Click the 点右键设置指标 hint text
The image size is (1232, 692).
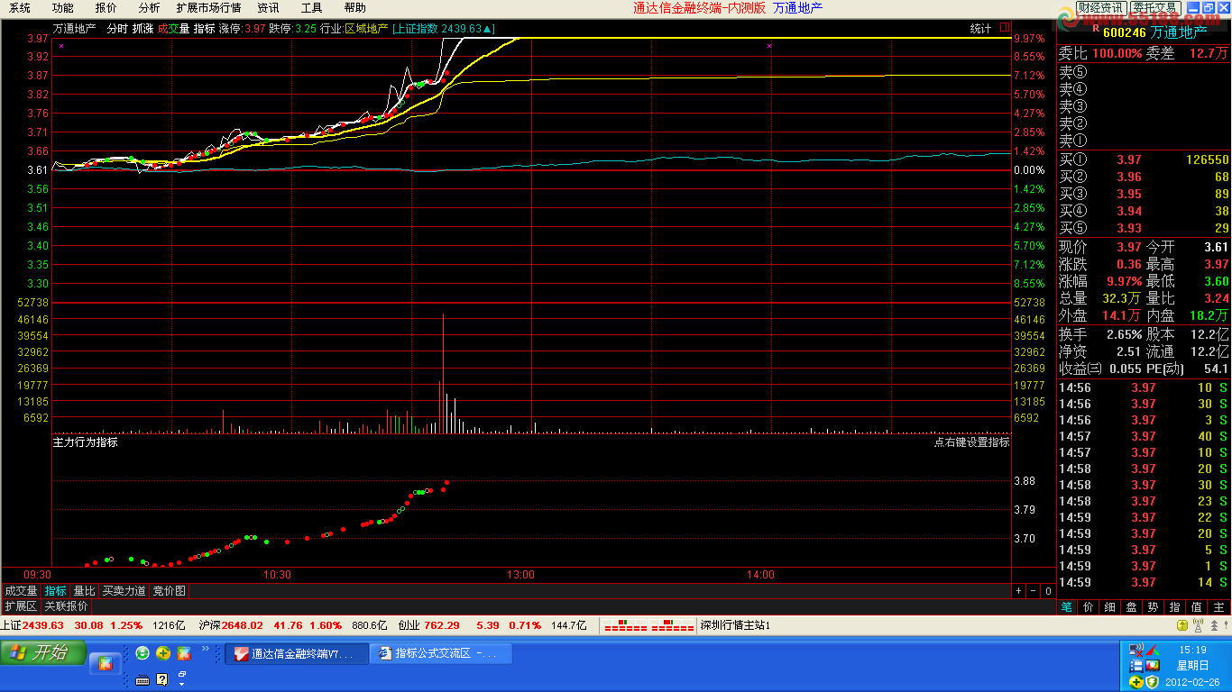click(971, 442)
